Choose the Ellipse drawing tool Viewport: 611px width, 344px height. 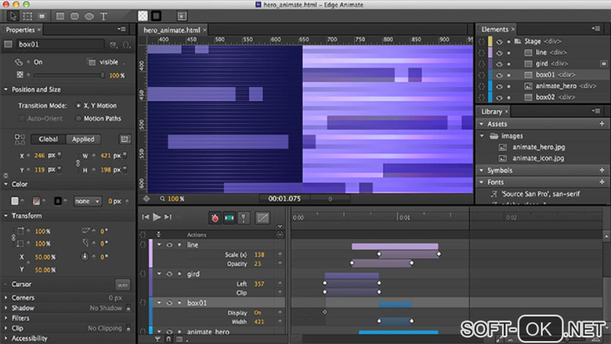[89, 16]
